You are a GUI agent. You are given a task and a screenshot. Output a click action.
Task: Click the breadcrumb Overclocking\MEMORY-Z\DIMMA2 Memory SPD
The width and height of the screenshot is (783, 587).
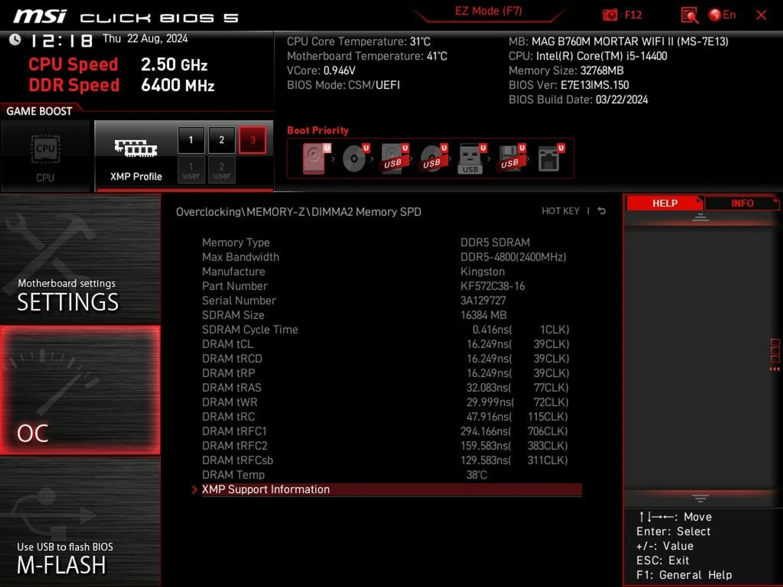299,212
